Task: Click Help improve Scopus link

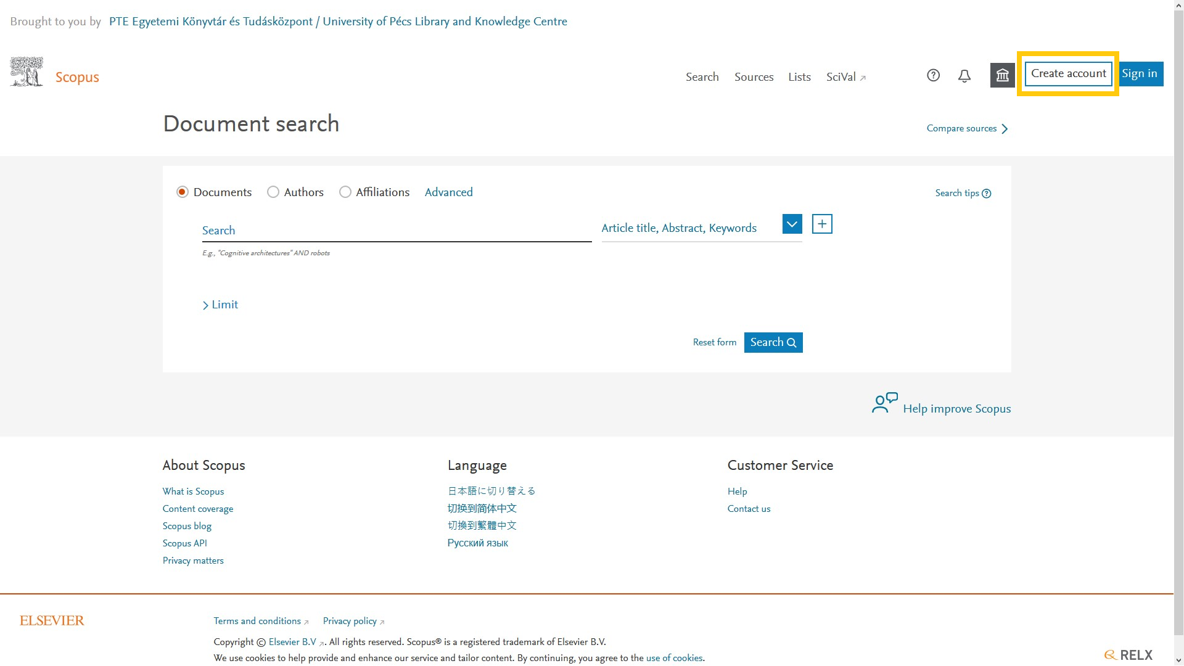Action: [957, 409]
